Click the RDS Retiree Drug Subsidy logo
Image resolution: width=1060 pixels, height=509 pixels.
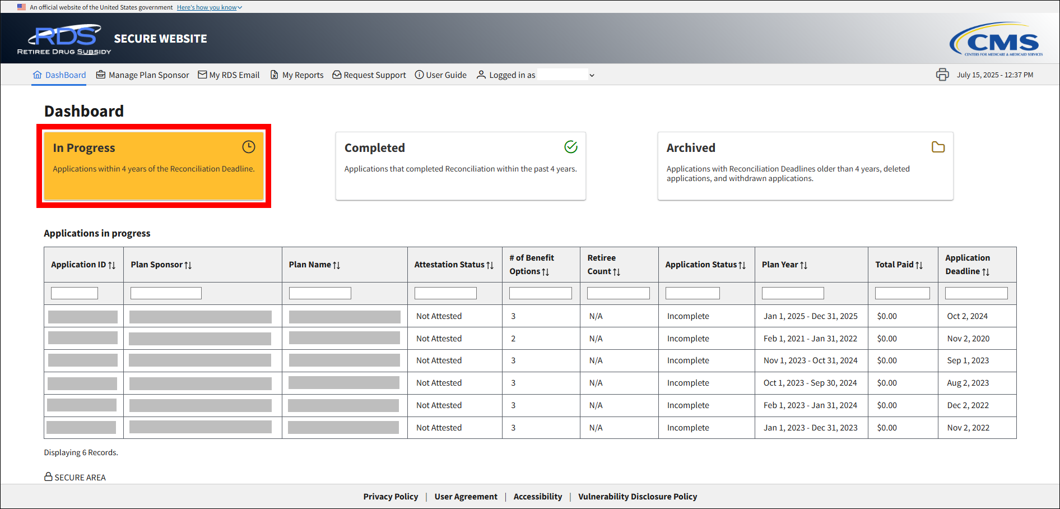(64, 39)
